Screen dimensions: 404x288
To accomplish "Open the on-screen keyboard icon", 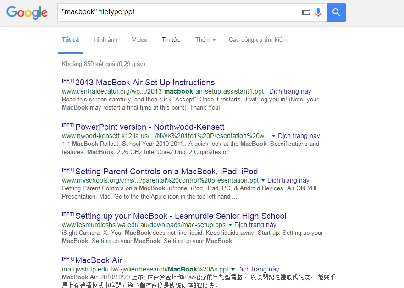I will point(306,12).
